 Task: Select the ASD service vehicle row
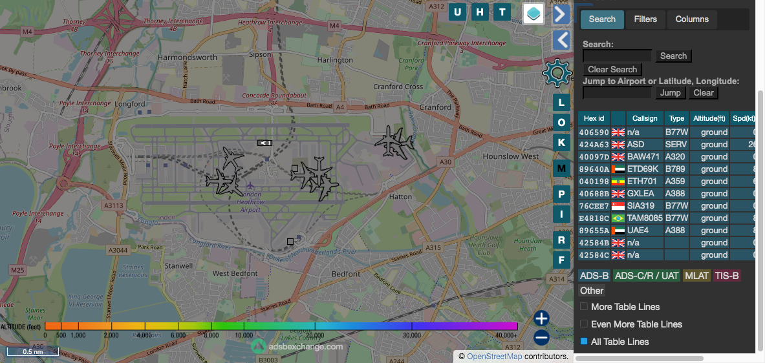[x=667, y=144]
